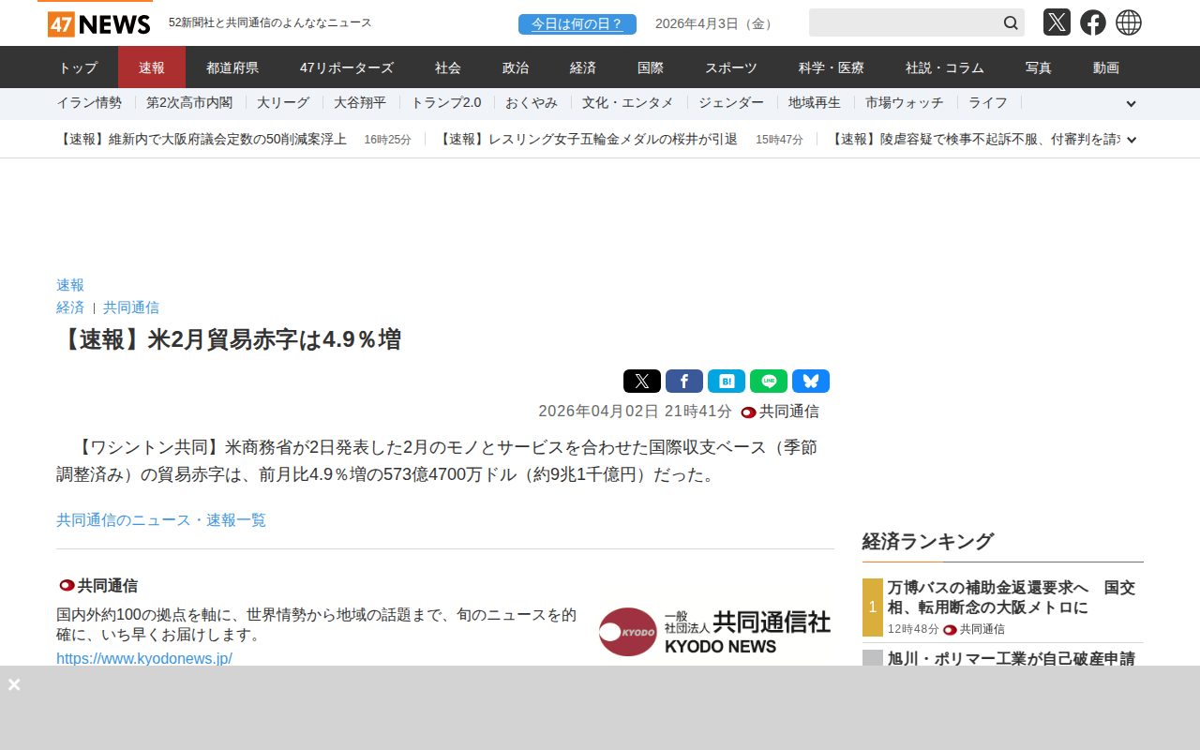Open the Facebook header icon
This screenshot has width=1200, height=750.
click(1093, 22)
